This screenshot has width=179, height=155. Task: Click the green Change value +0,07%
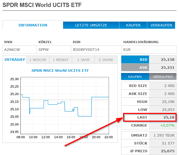[x=167, y=125]
